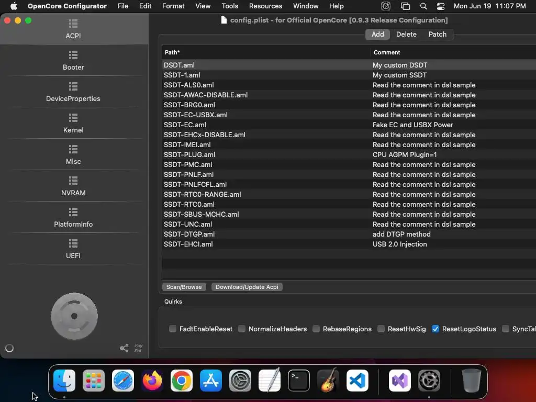Sort by the Path column header
536x402 pixels.
pos(266,52)
